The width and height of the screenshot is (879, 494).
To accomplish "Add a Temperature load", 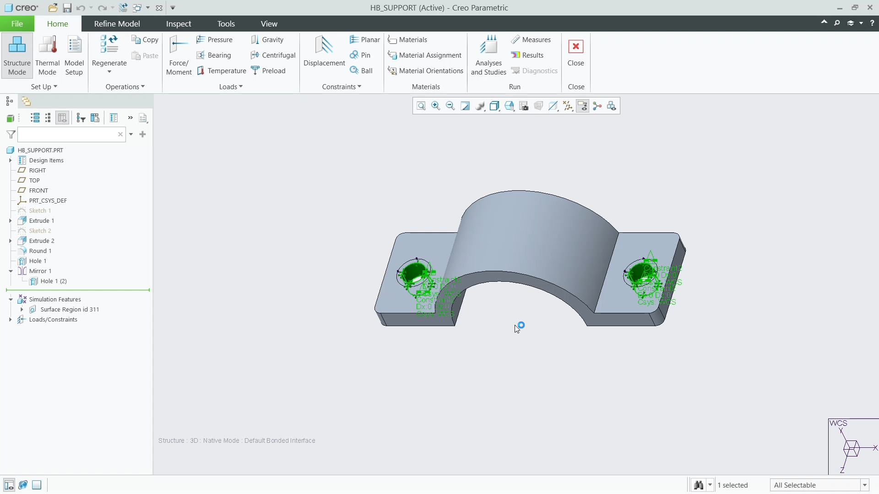I will tap(221, 71).
